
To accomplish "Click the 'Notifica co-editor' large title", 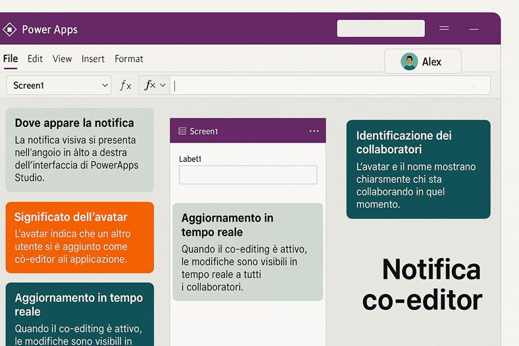I will point(422,284).
